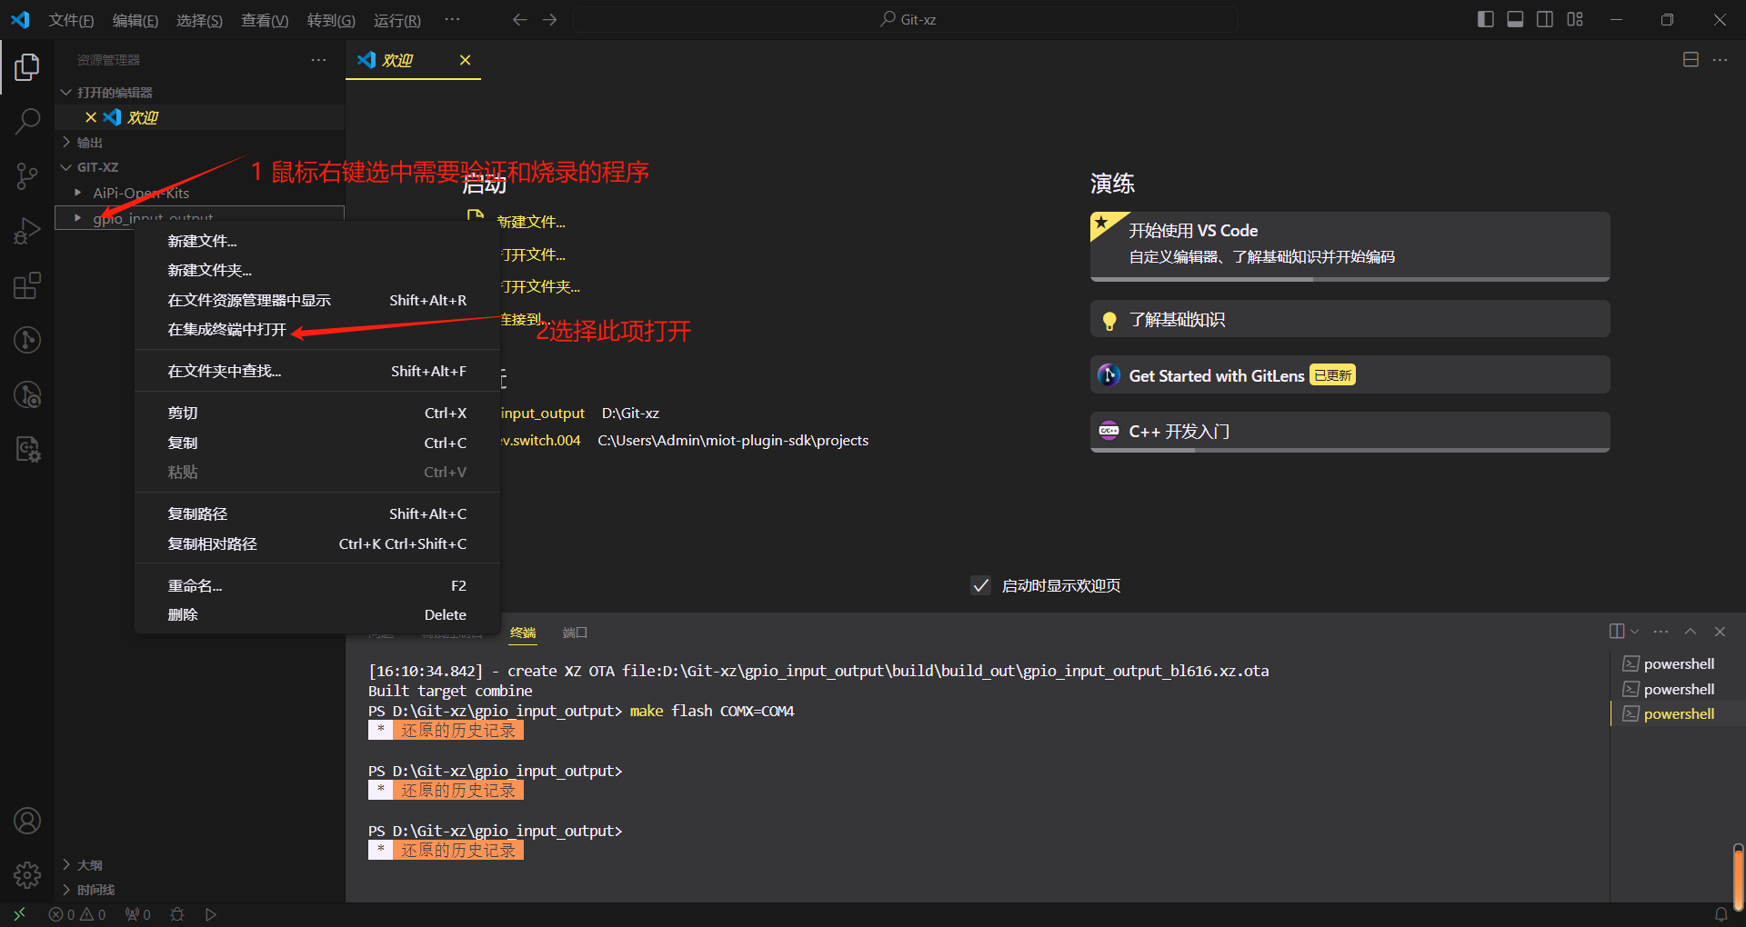The image size is (1746, 927).
Task: Choose 复制路径 from context menu
Action: click(x=317, y=513)
